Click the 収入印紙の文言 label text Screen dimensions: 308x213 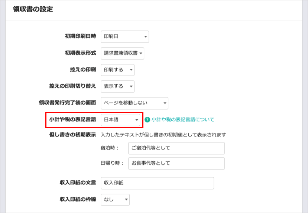[78, 183]
